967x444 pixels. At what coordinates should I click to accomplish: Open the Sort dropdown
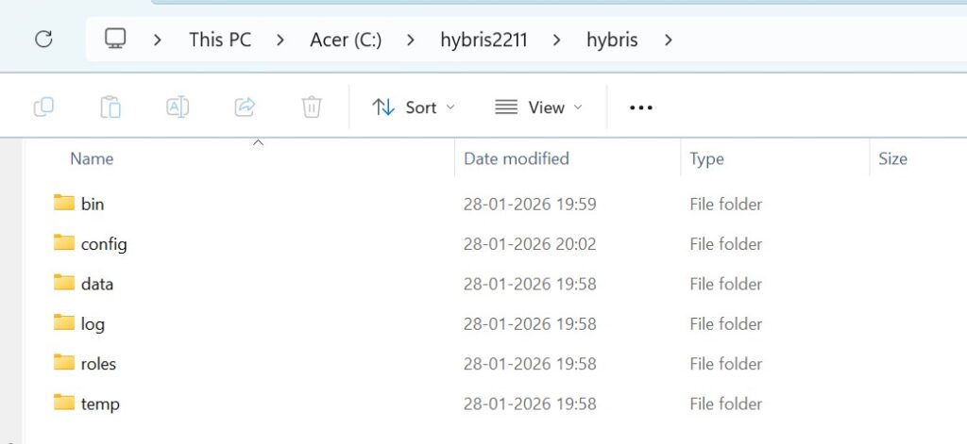[x=414, y=107]
